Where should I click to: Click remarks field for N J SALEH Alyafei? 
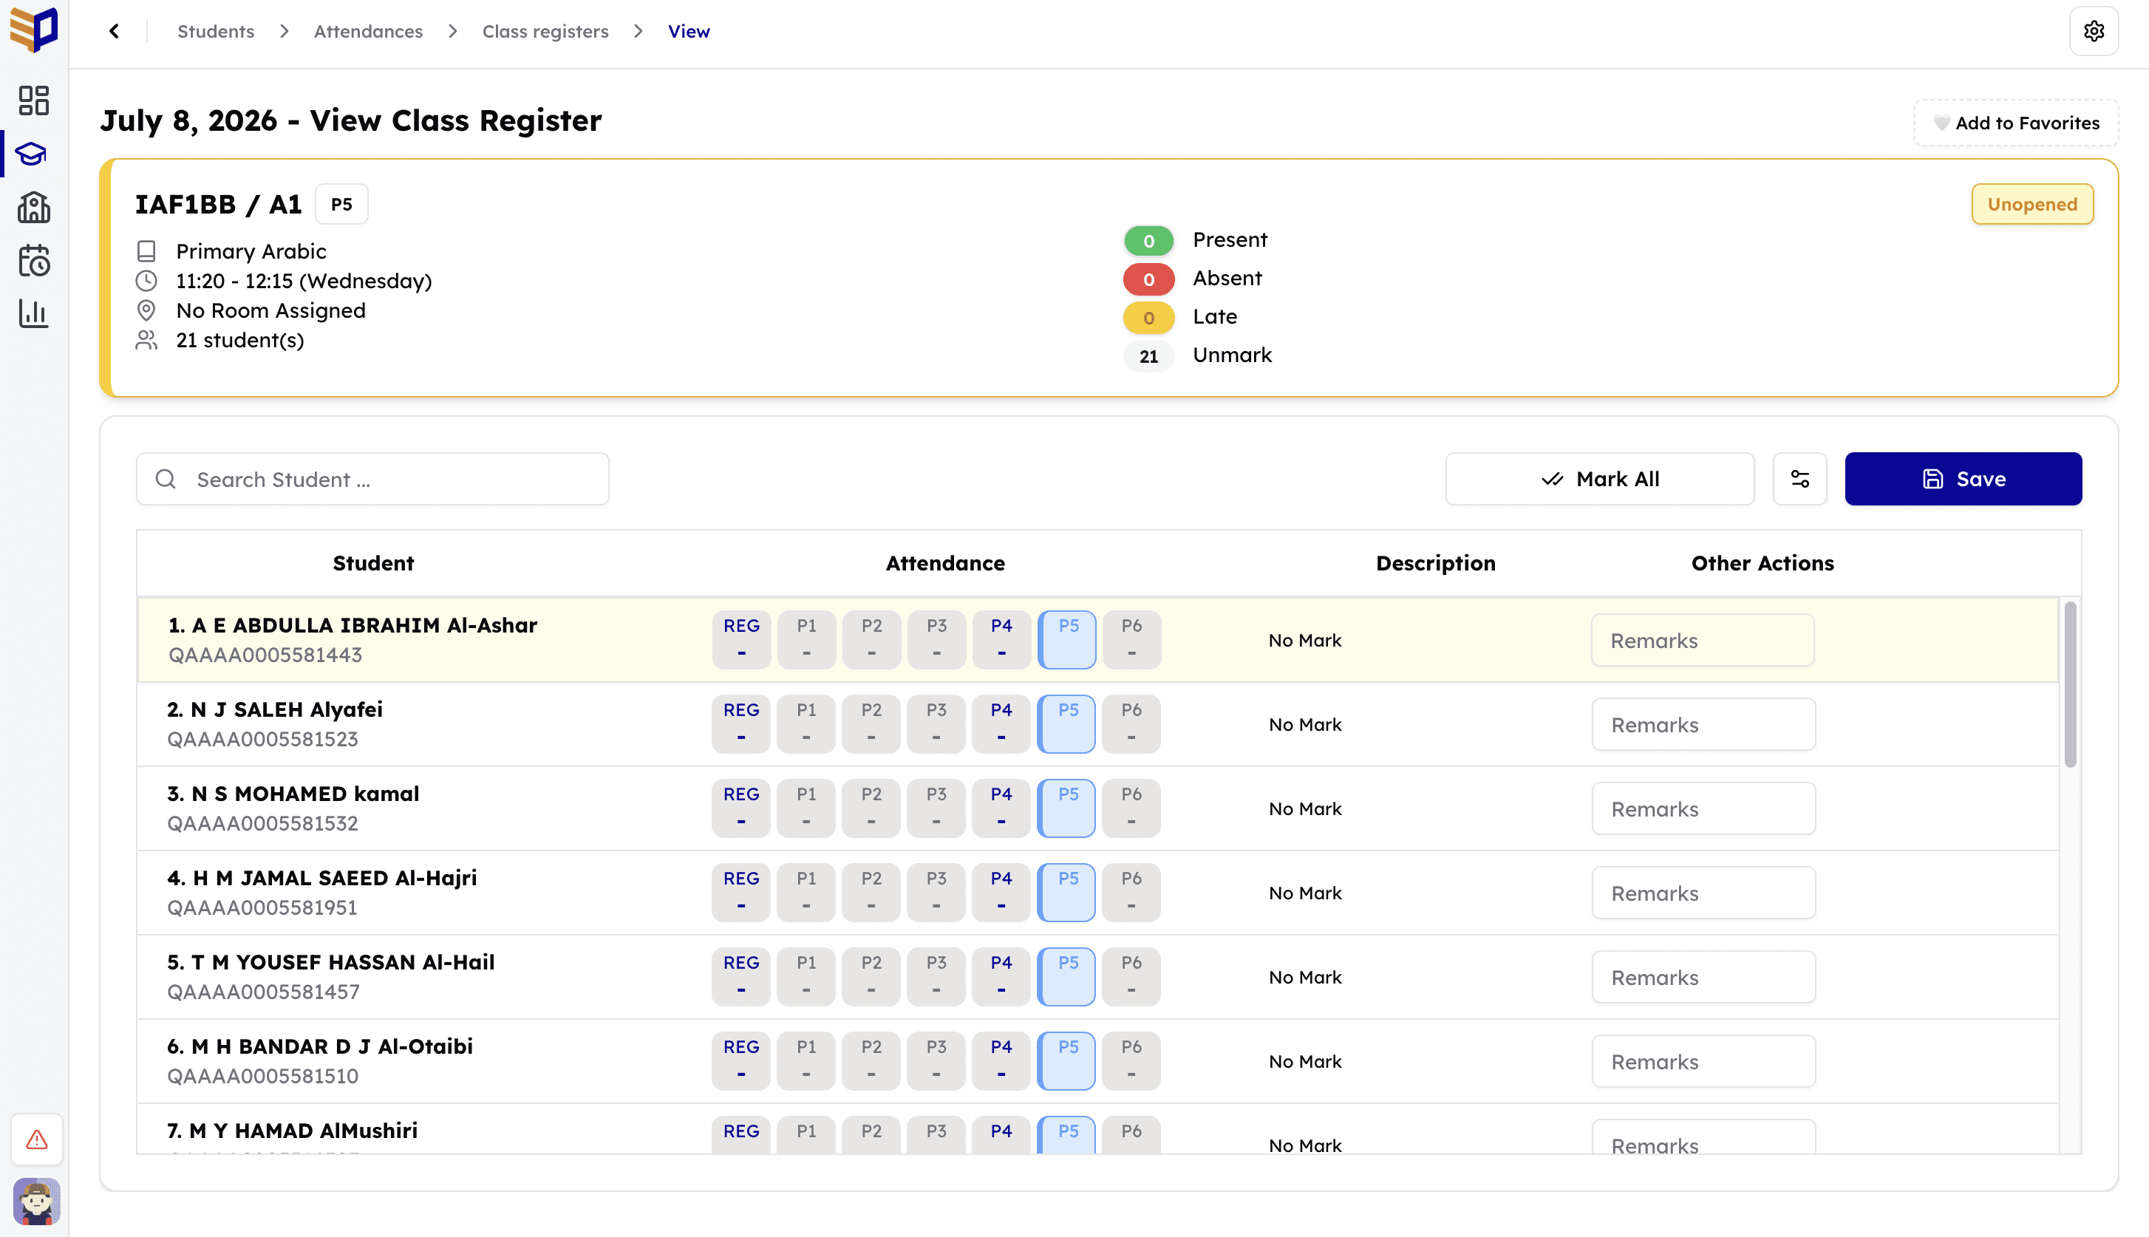tap(1703, 725)
